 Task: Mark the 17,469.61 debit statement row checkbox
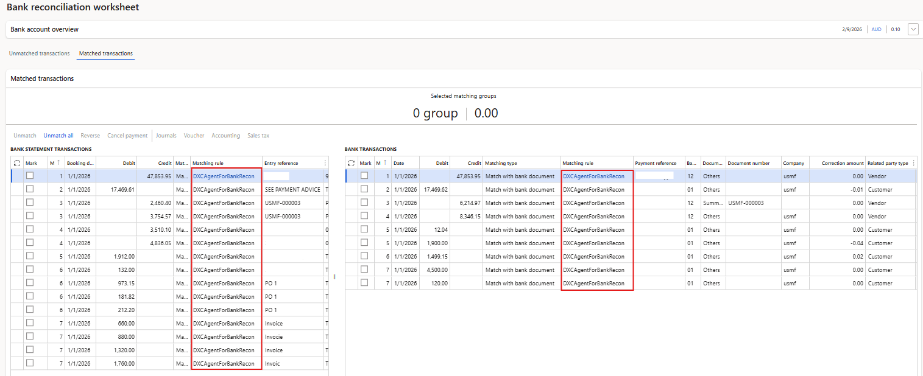point(30,189)
